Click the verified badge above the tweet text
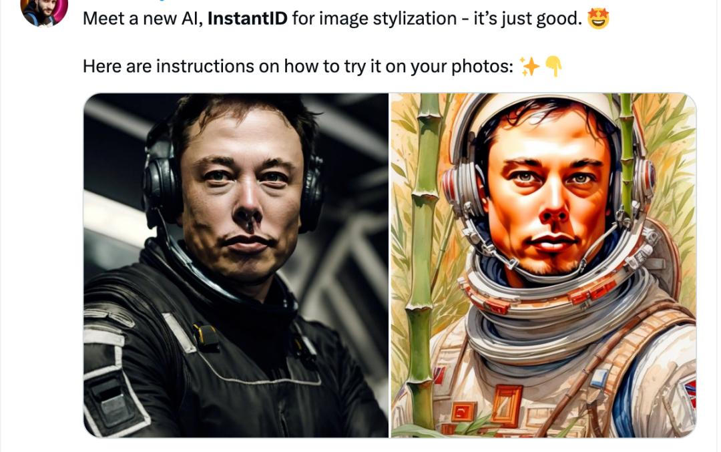Screen dimensions: 721x452 162,1
